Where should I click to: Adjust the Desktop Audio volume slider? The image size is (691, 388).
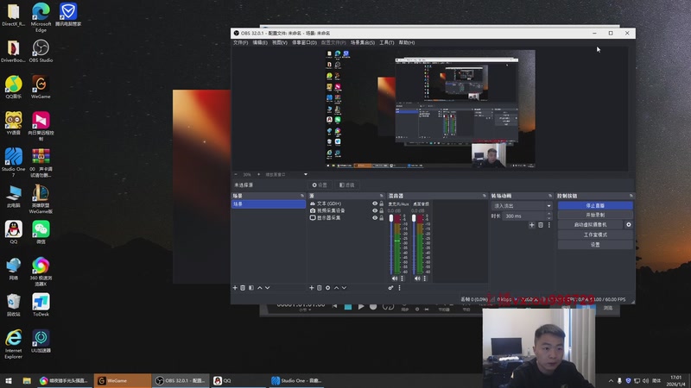coord(414,245)
